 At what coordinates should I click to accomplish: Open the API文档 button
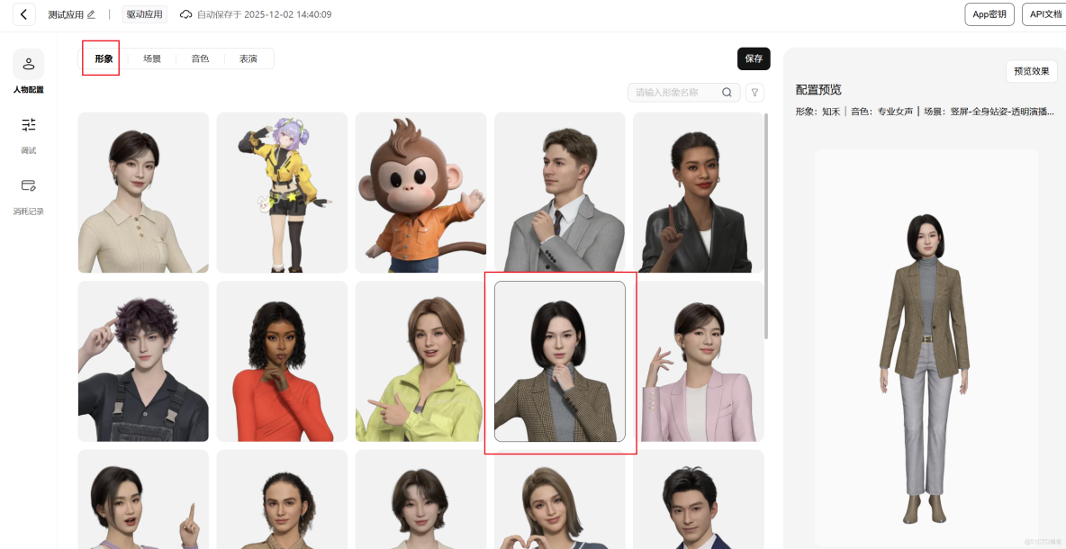tap(1045, 14)
